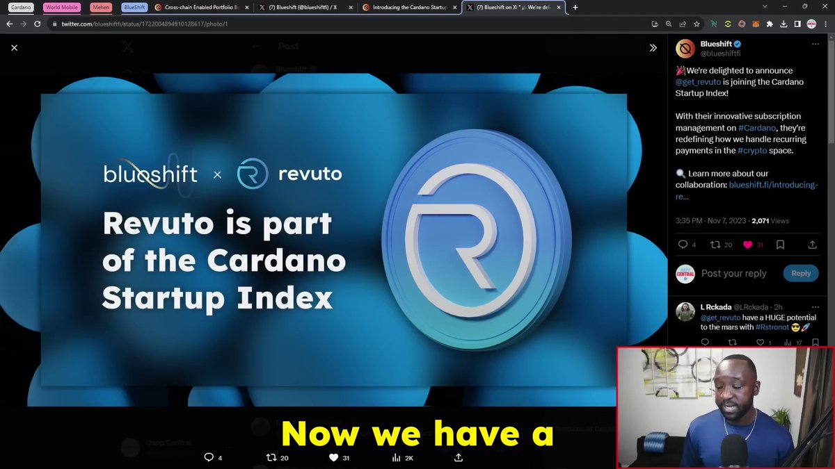
Task: Click install app icon in address bar
Action: point(655,24)
